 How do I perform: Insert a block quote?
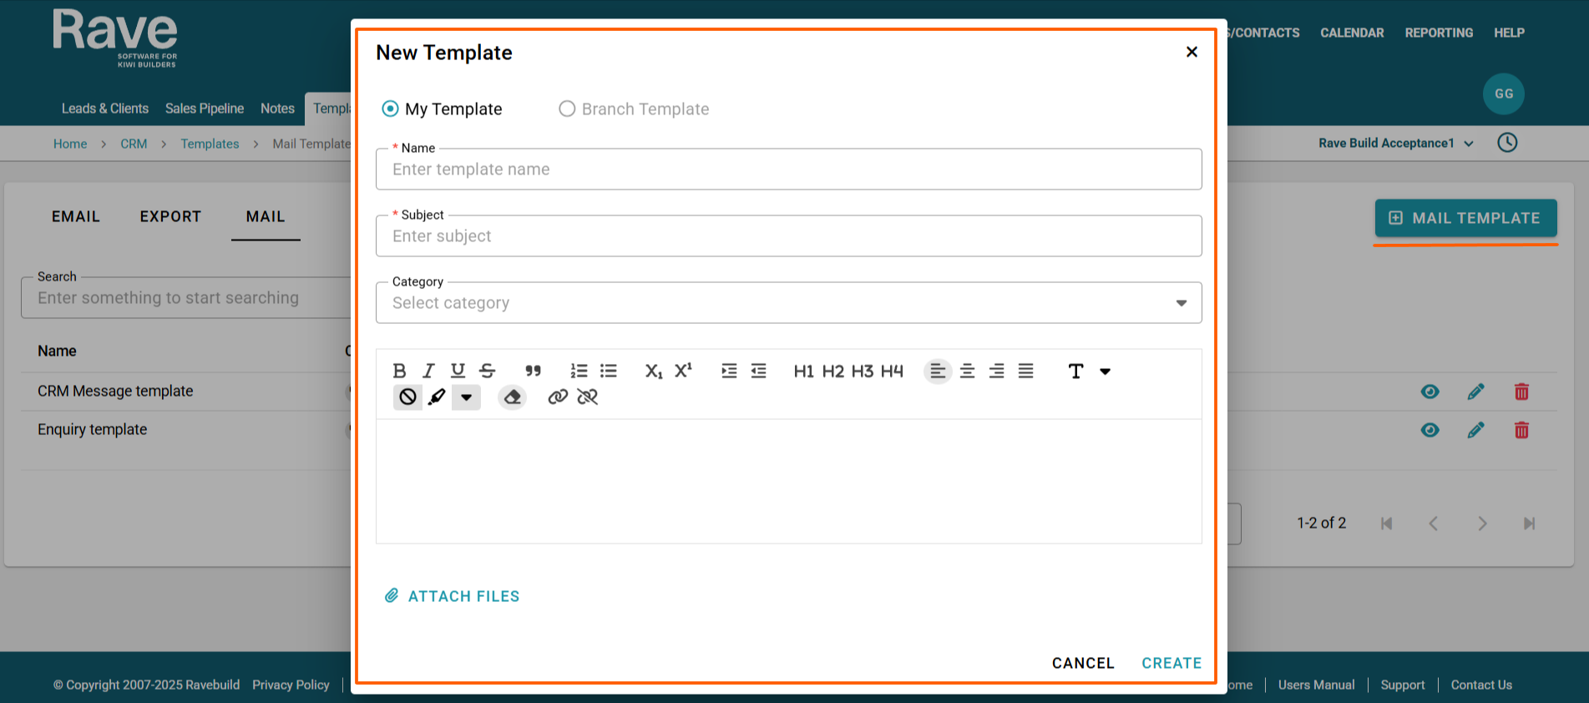[x=533, y=371]
